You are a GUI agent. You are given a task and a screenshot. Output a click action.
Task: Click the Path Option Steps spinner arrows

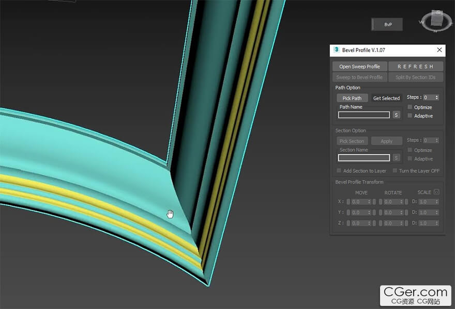437,97
